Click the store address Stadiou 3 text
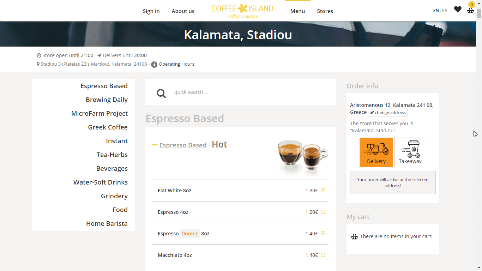This screenshot has height=271, width=482. coord(94,64)
